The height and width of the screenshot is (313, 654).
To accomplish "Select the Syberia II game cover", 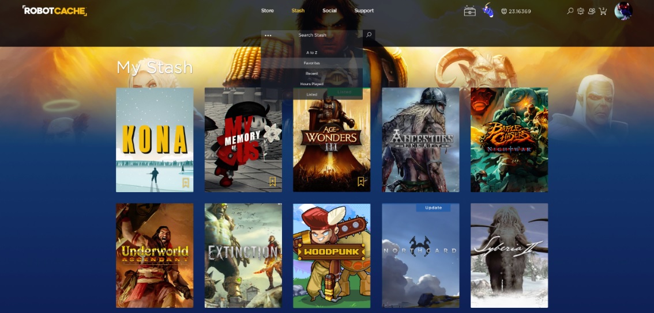I will coord(509,255).
